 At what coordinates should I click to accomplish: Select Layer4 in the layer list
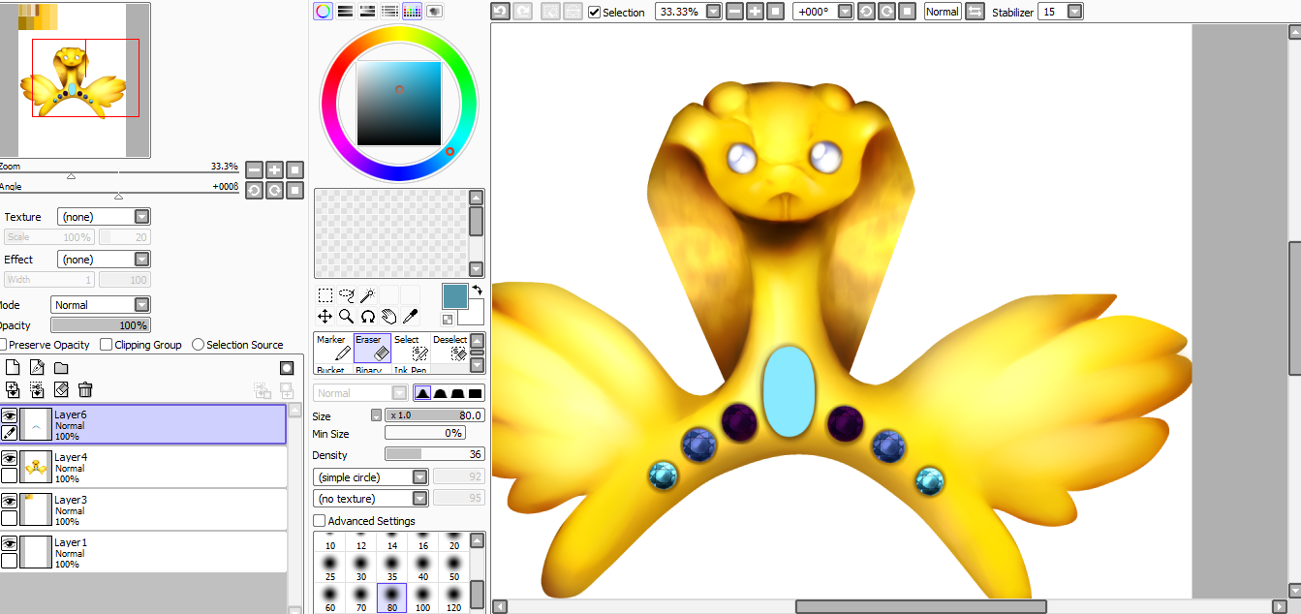click(x=143, y=467)
